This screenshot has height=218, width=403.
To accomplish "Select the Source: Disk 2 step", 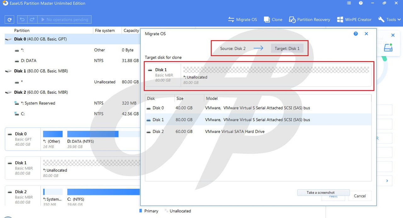I will 233,49.
